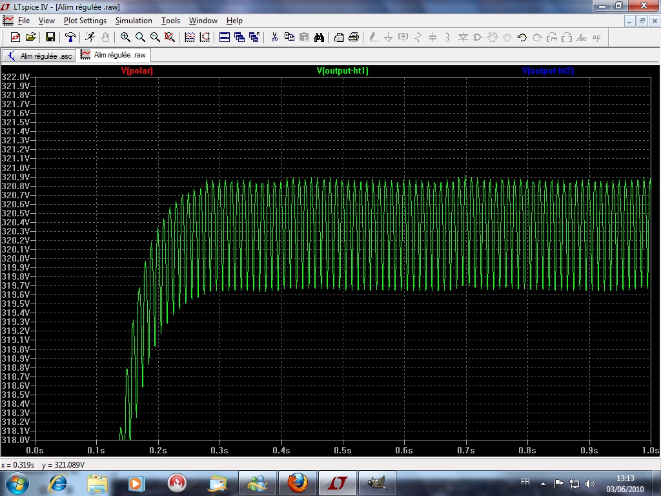Open the Help menu

tap(234, 20)
